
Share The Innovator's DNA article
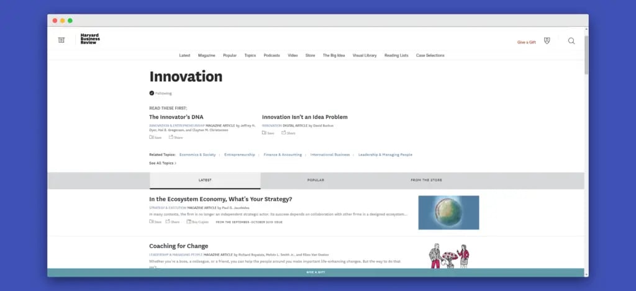click(x=175, y=137)
